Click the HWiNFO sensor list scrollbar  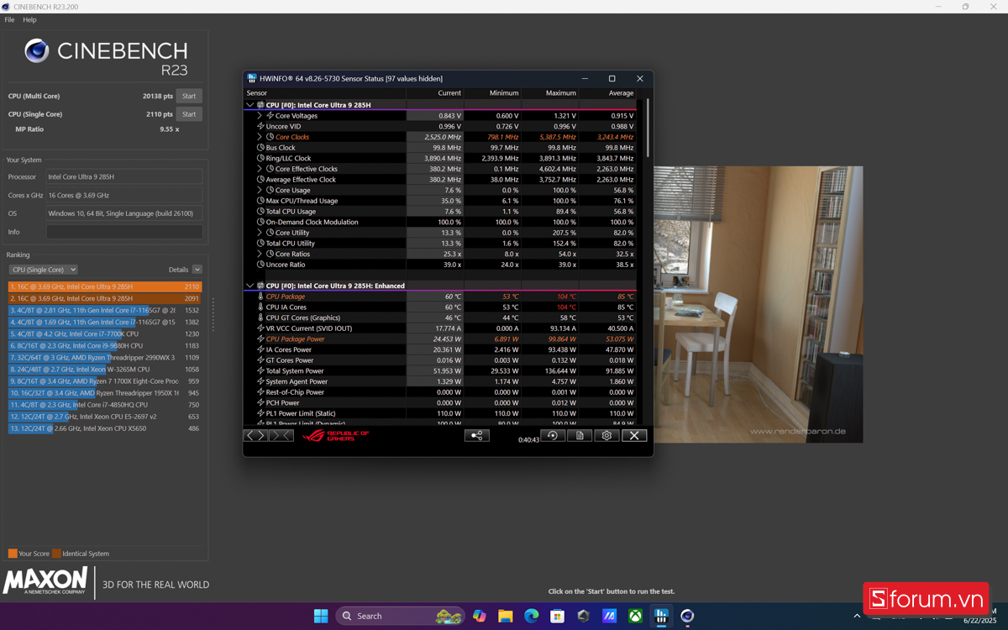[x=648, y=128]
